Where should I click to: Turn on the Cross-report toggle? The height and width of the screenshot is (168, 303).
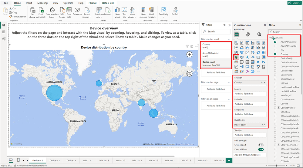coord(261,145)
